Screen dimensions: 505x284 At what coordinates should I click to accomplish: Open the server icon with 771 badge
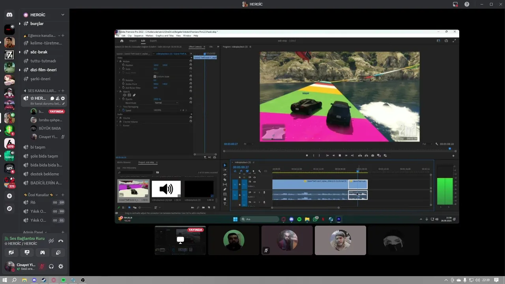click(x=9, y=182)
